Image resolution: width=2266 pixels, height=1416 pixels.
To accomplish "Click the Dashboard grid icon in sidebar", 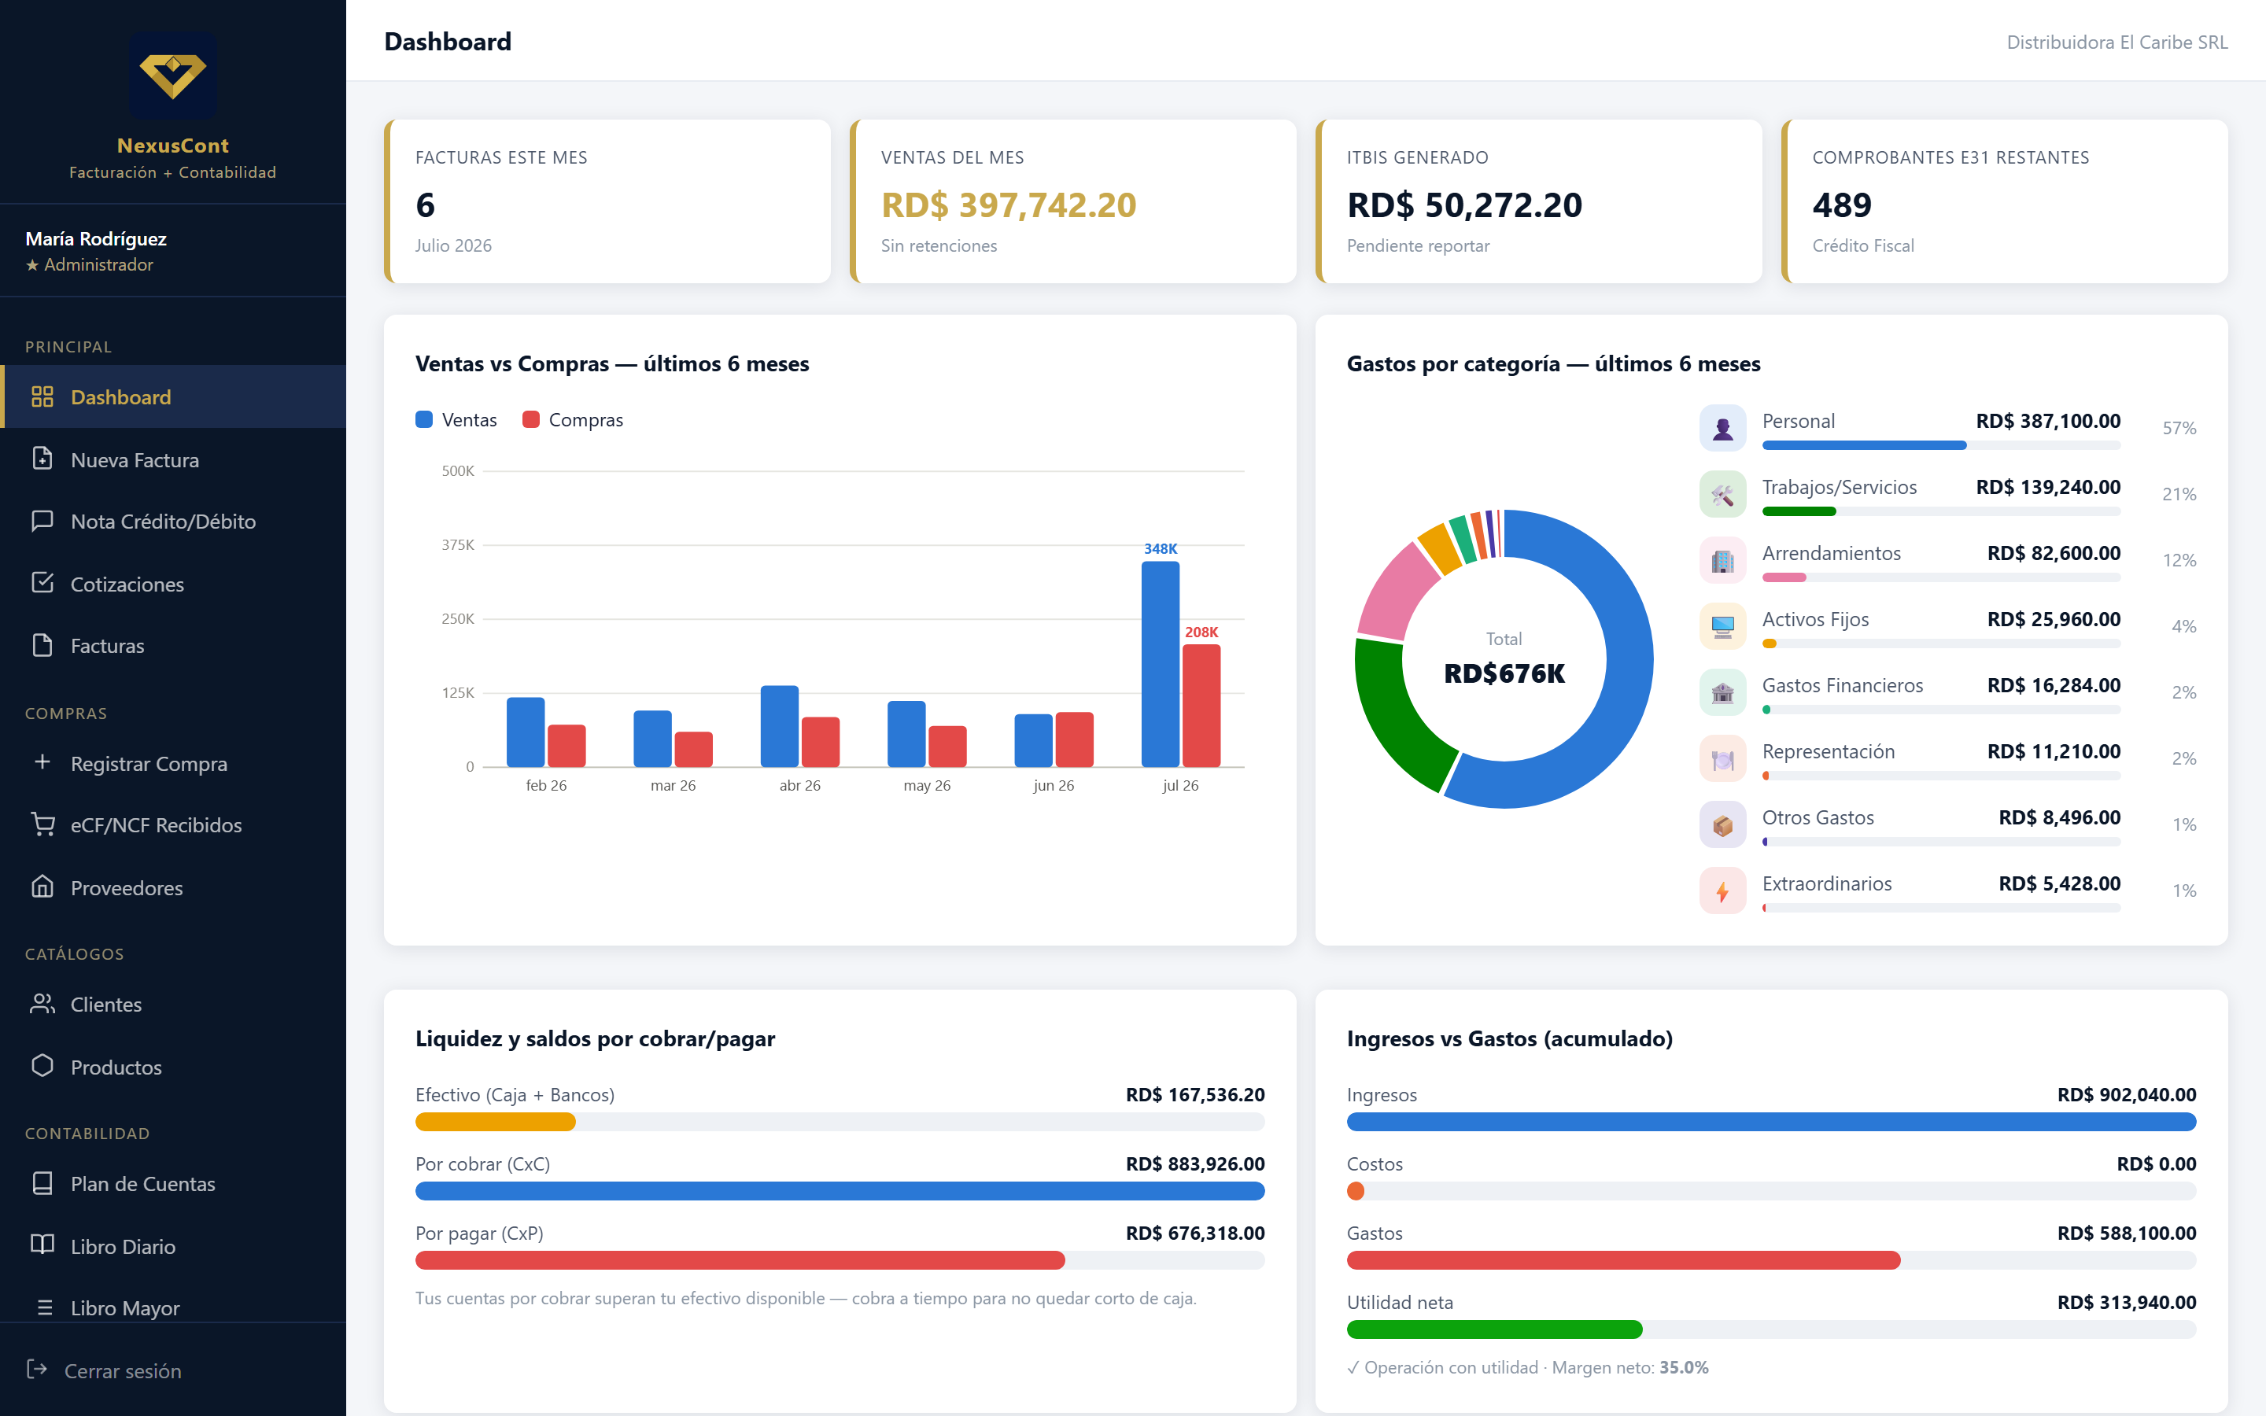I will pos(42,396).
